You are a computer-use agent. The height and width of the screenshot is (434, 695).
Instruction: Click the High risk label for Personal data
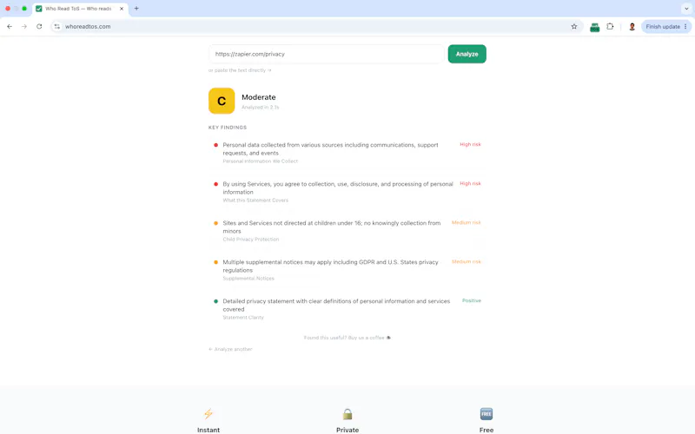[x=470, y=144]
